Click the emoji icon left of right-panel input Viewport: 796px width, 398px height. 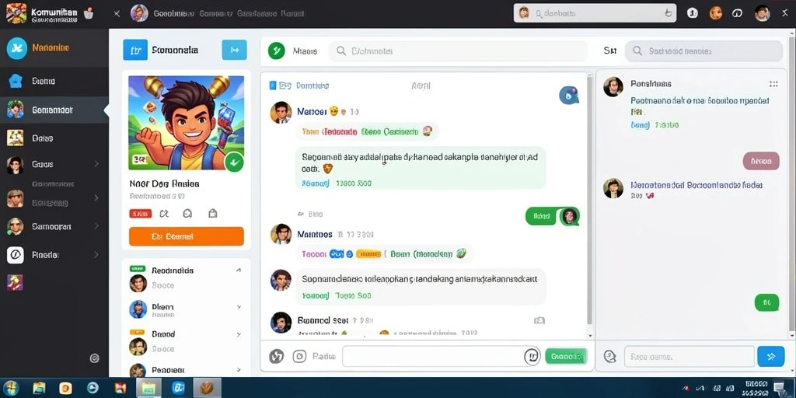(x=609, y=356)
